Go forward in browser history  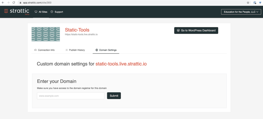[8, 3]
